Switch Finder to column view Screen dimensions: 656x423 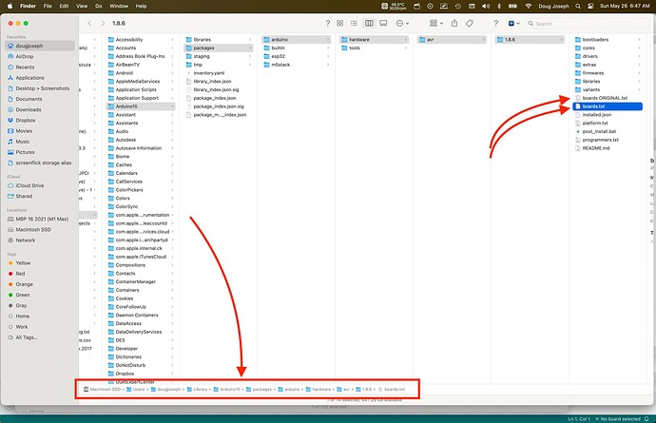(x=369, y=24)
